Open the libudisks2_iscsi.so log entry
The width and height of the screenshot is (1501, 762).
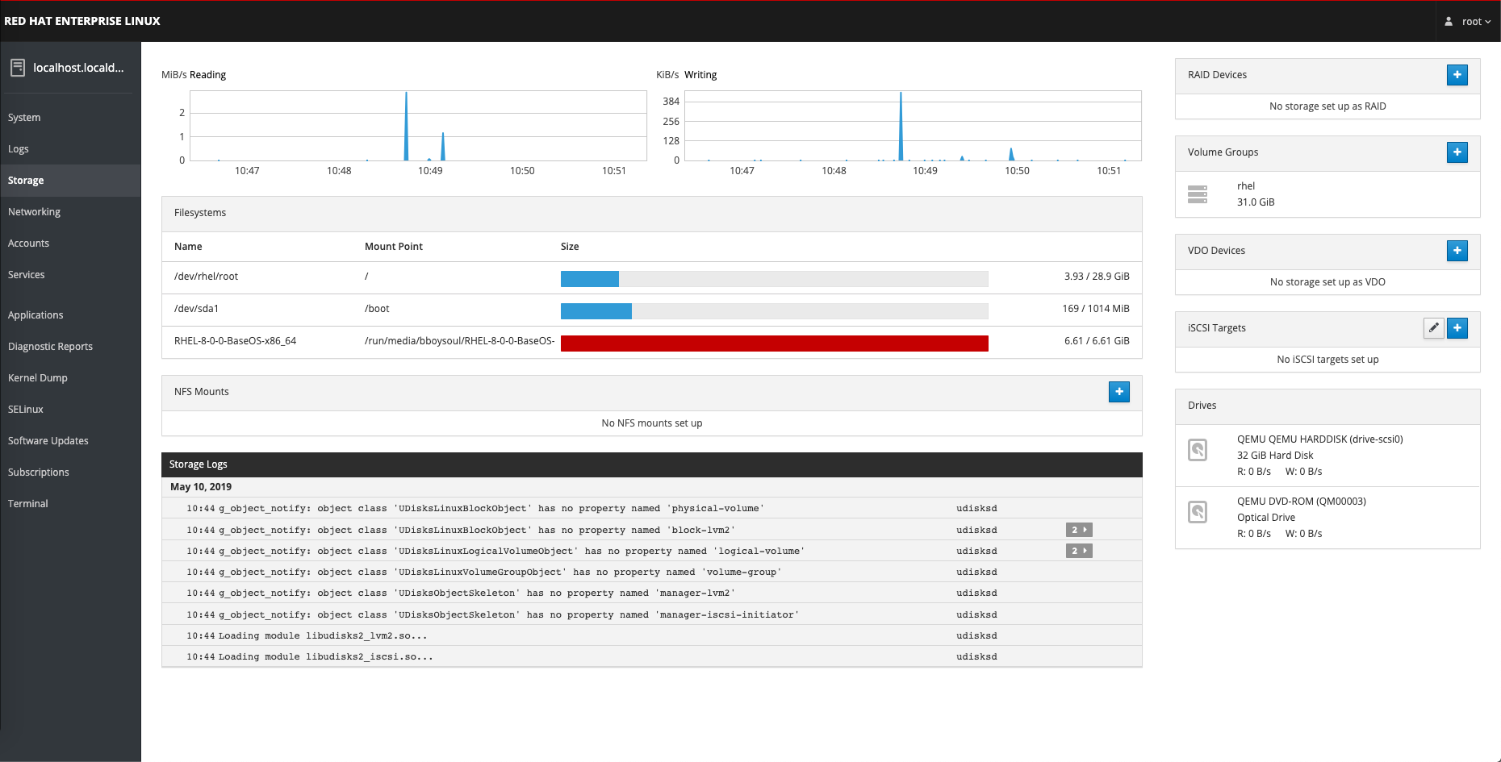click(x=651, y=656)
